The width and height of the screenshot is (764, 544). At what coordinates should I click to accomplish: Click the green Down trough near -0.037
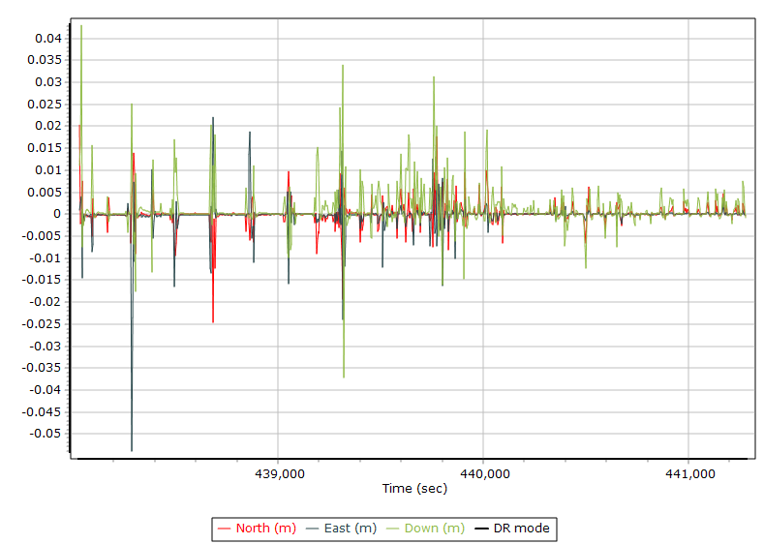(x=344, y=376)
